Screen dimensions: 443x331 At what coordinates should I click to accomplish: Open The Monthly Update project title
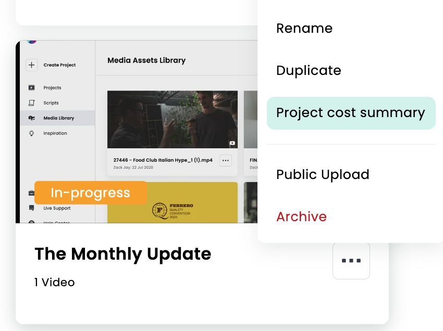(123, 254)
